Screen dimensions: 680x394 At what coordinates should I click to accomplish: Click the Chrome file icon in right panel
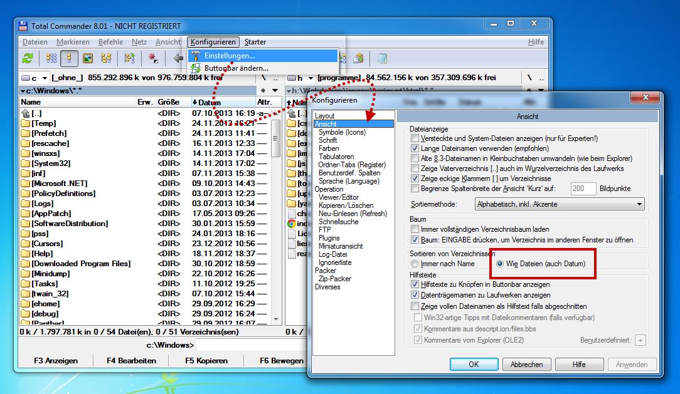(292, 224)
